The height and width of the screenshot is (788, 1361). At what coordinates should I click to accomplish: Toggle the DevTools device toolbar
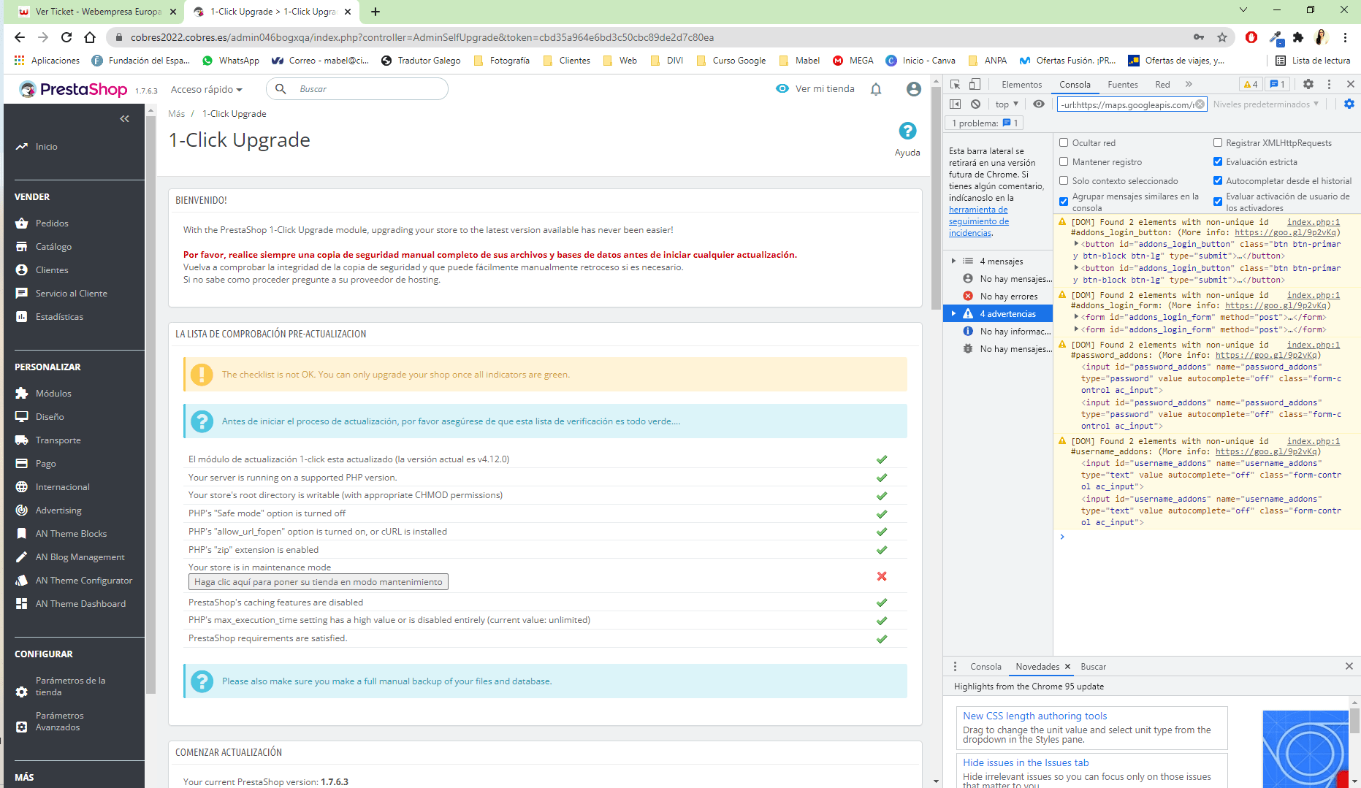click(x=975, y=85)
